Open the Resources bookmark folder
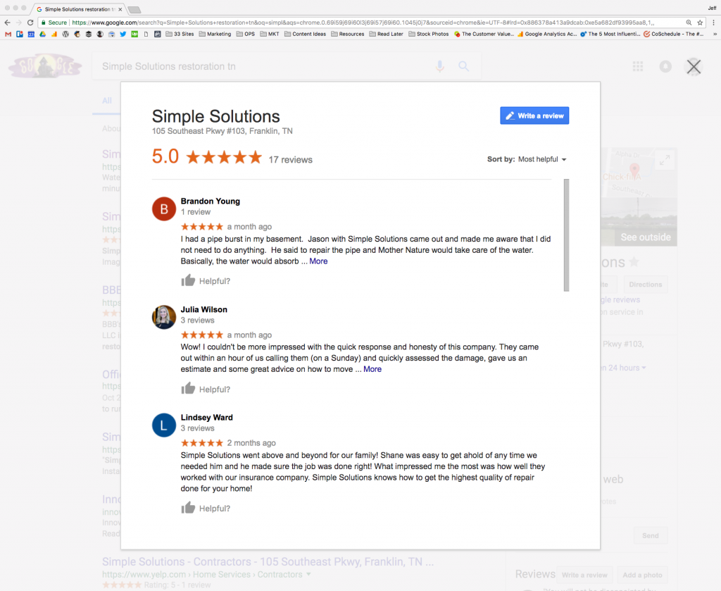Image resolution: width=721 pixels, height=591 pixels. (348, 34)
